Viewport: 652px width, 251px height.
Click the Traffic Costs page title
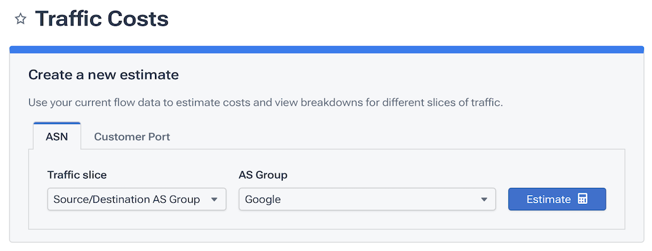(102, 19)
